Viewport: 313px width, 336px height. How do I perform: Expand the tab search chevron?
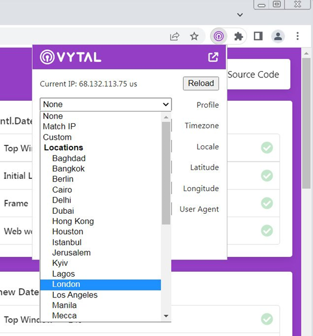pyautogui.click(x=240, y=15)
